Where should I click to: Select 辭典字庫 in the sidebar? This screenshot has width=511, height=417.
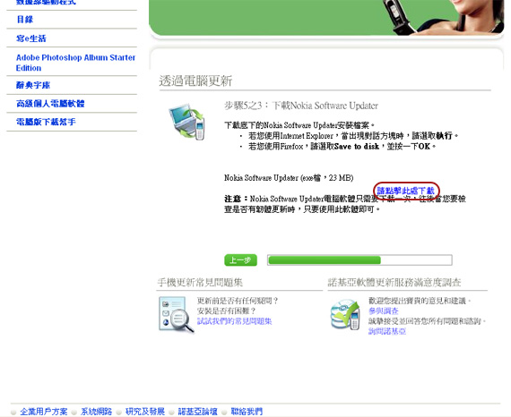[33, 85]
